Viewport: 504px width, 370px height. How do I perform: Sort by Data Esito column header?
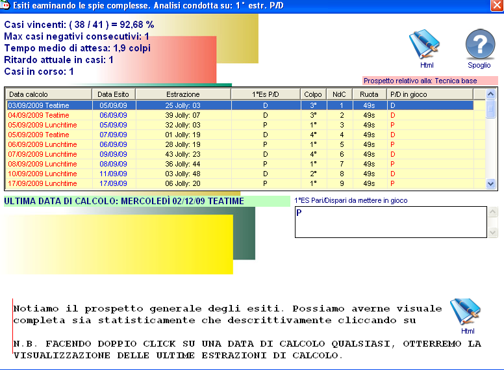(114, 94)
